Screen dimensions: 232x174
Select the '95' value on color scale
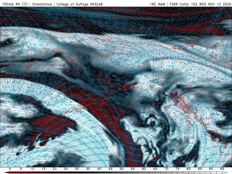tap(222, 169)
